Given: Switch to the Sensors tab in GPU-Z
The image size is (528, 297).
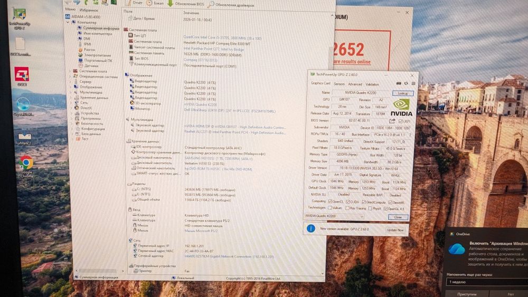Looking at the screenshot, I should (339, 84).
